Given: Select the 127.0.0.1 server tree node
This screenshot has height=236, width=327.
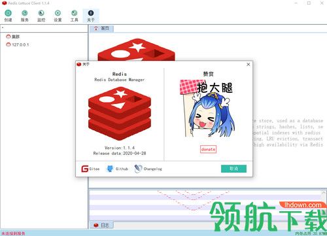Looking at the screenshot, I should [18, 44].
